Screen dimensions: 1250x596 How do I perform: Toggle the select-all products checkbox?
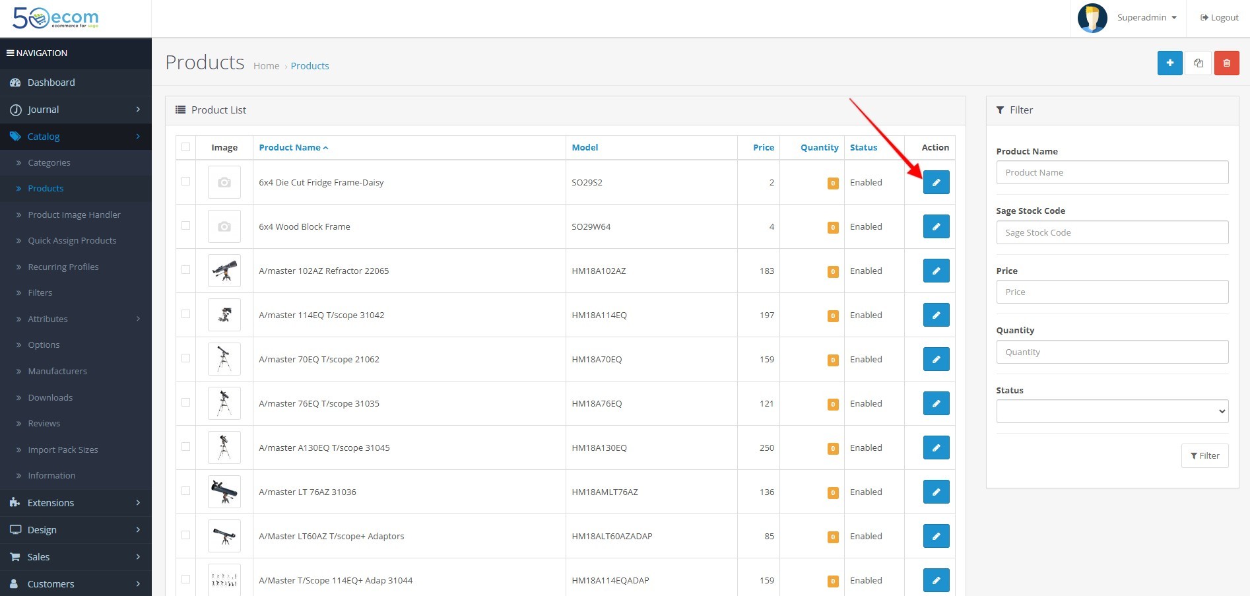click(x=185, y=147)
